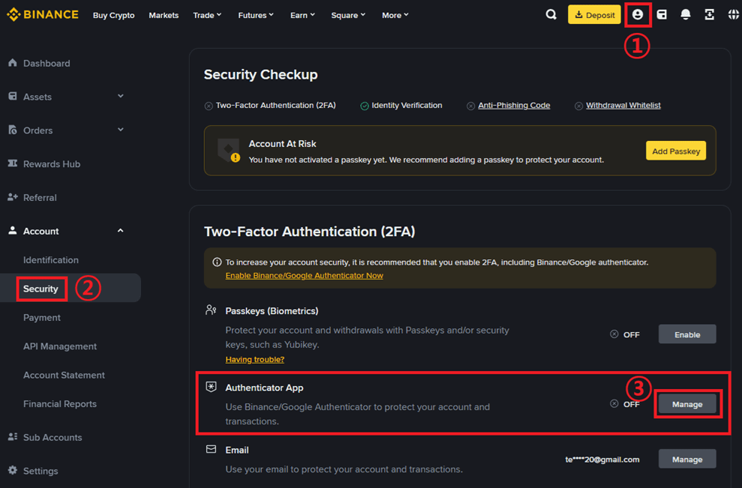Click the Add Passkey button
The width and height of the screenshot is (742, 488).
[x=676, y=151]
